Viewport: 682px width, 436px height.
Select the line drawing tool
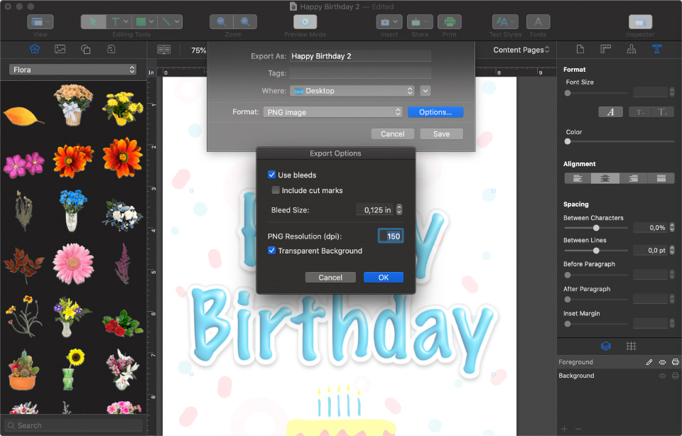pos(170,22)
